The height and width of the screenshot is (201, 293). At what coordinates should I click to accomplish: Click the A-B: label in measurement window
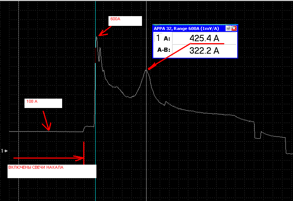tap(164, 50)
